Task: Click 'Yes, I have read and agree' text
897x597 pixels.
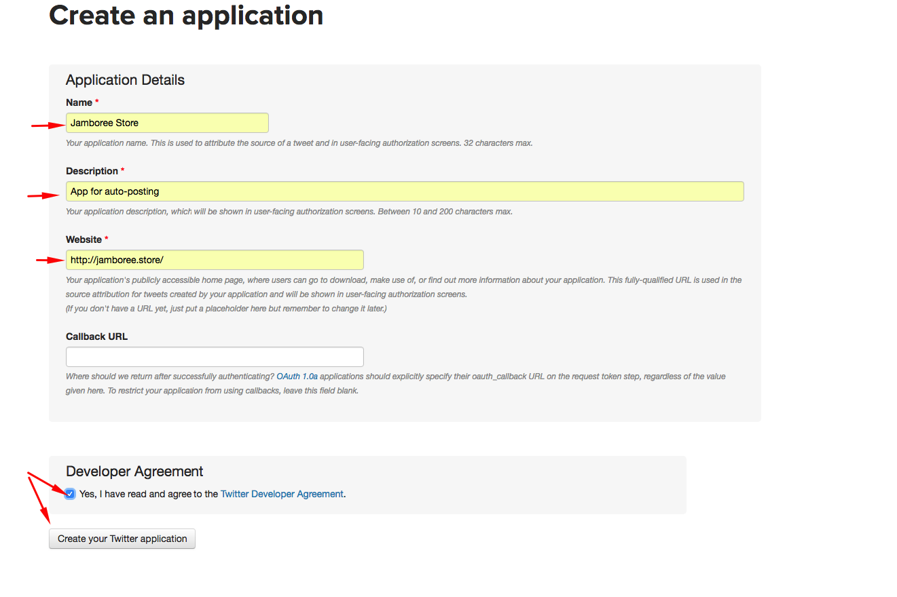Action: pos(135,494)
